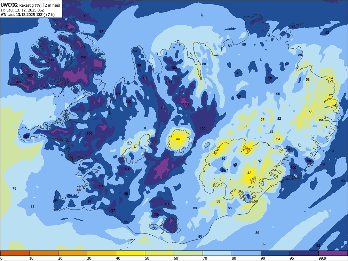Click the pale yellow 50–60 legend swatch
The image size is (348, 261).
point(159,253)
